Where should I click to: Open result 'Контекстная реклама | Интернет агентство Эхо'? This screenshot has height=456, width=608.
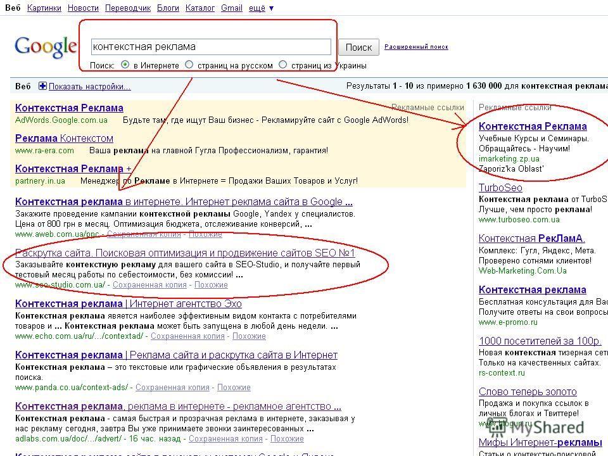[x=129, y=303]
